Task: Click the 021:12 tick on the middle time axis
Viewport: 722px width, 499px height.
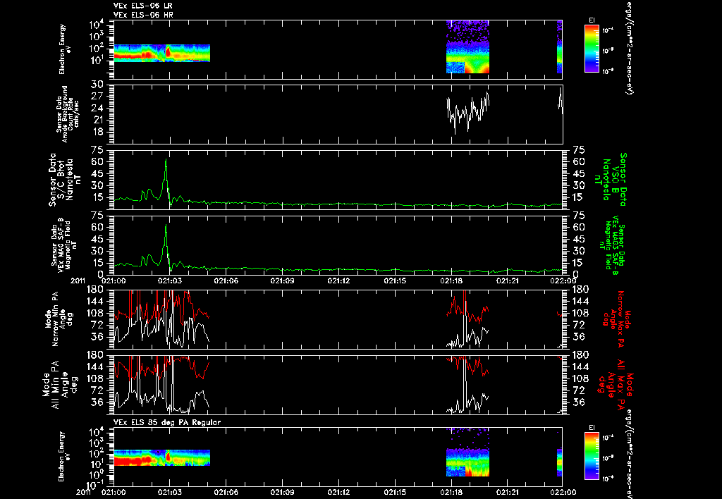Action: pos(339,281)
